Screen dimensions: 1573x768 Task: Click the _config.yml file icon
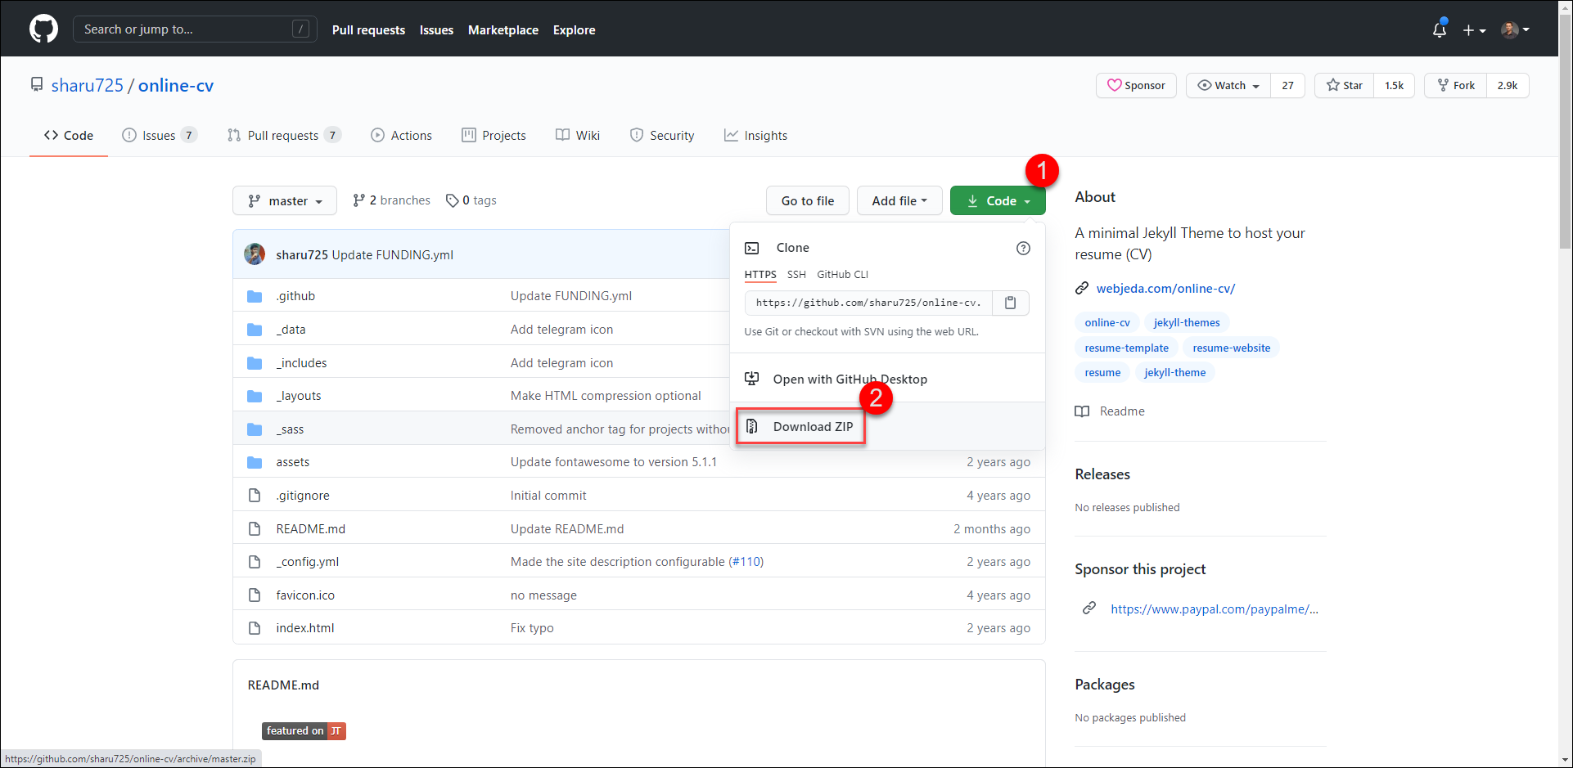point(255,562)
